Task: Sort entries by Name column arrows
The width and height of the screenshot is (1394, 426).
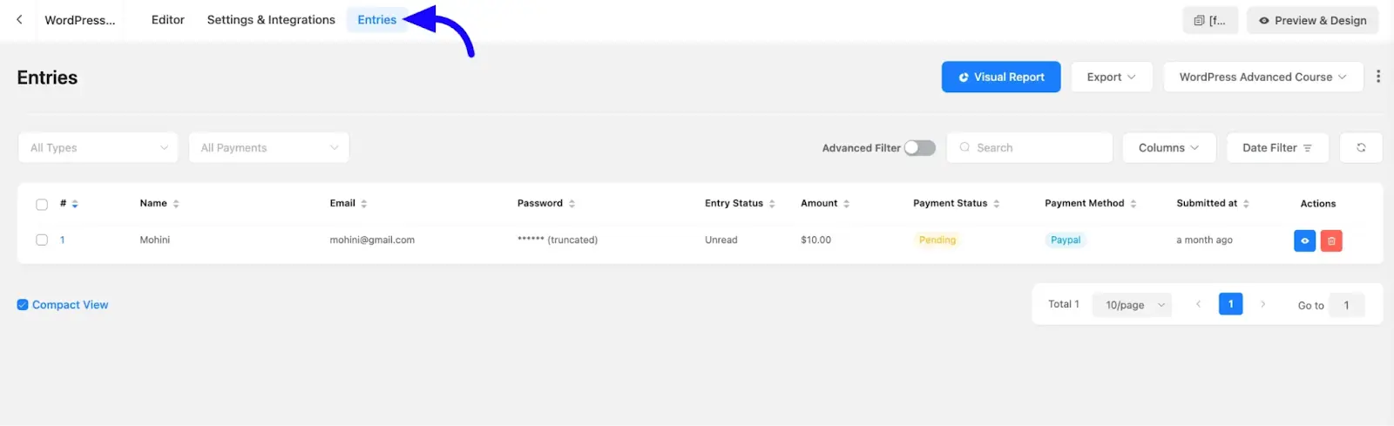Action: pos(176,204)
